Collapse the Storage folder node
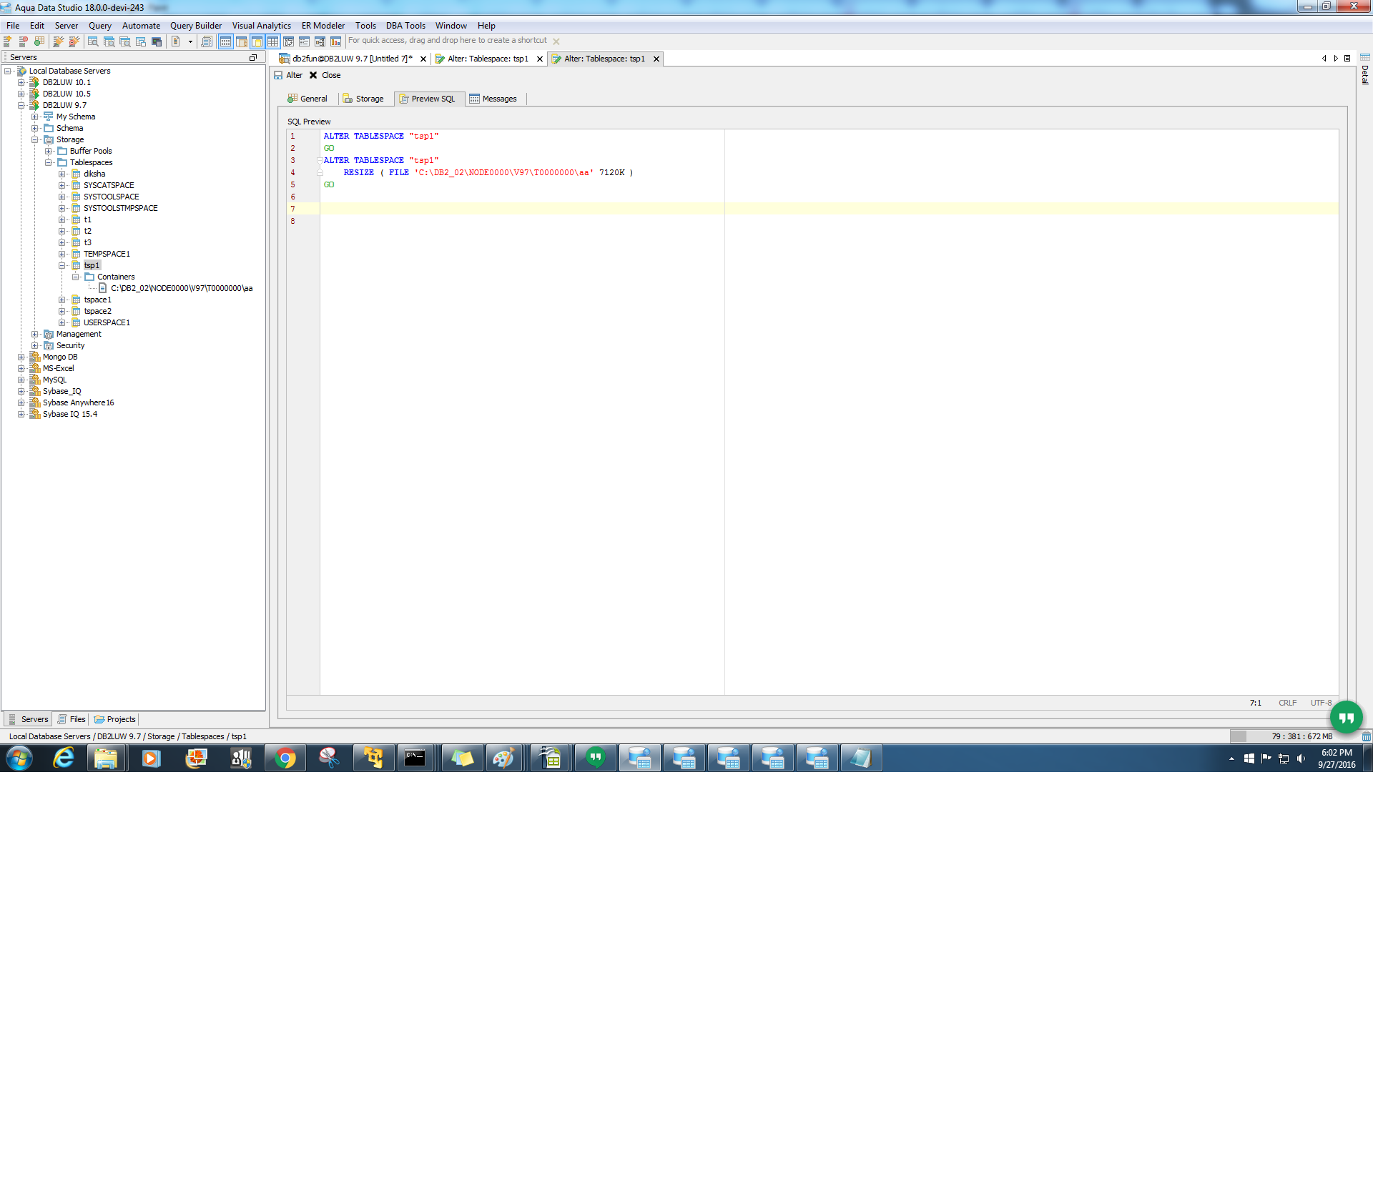This screenshot has height=1191, width=1373. 35,139
